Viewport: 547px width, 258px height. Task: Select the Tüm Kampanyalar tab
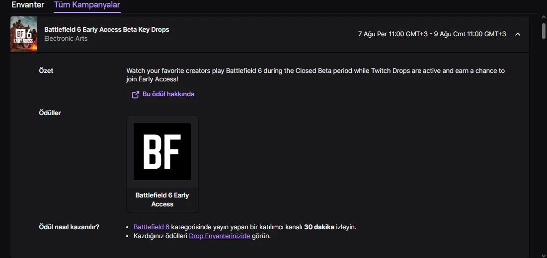point(87,5)
